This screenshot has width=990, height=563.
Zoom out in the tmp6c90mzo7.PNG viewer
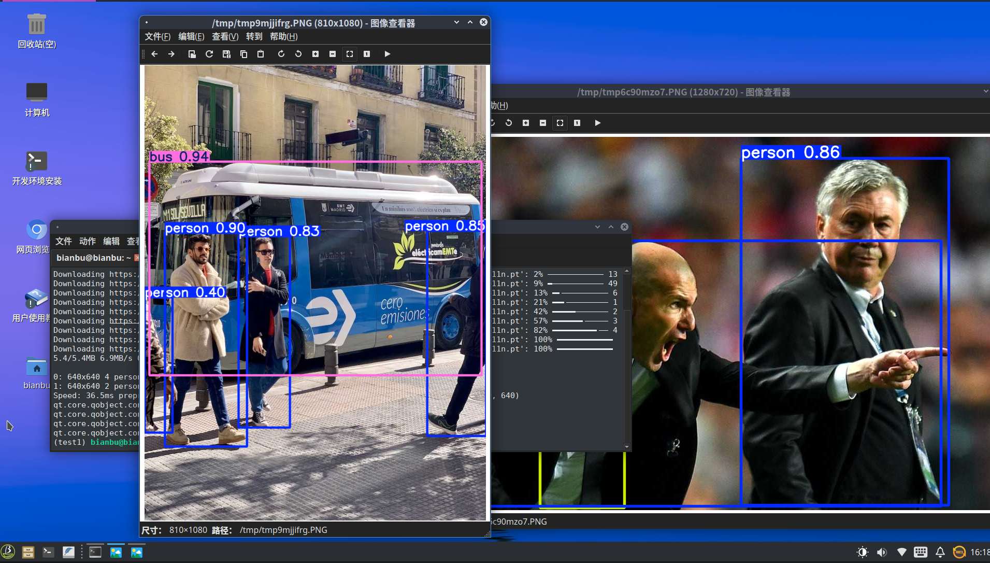(x=543, y=123)
